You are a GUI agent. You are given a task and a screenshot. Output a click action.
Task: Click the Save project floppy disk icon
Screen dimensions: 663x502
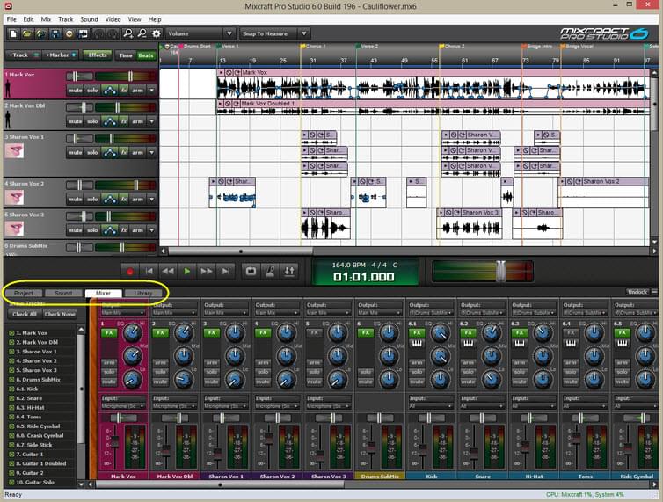point(55,33)
